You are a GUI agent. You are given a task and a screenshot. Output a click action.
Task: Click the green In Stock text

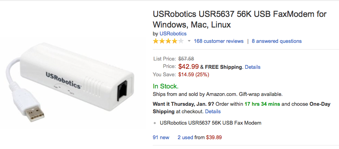pyautogui.click(x=166, y=86)
